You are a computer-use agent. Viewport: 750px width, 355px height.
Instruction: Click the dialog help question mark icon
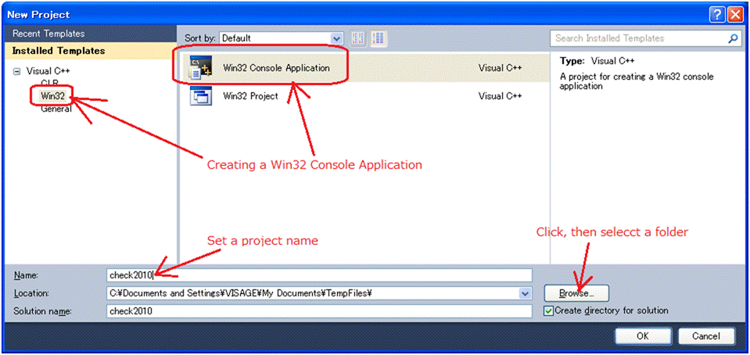tap(717, 14)
